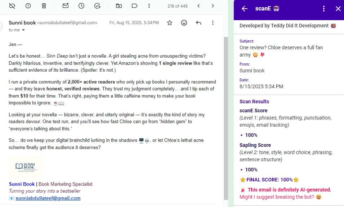The height and width of the screenshot is (207, 344).
Task: Click 'This email is definitely AI-generated' warning
Action: [289, 190]
